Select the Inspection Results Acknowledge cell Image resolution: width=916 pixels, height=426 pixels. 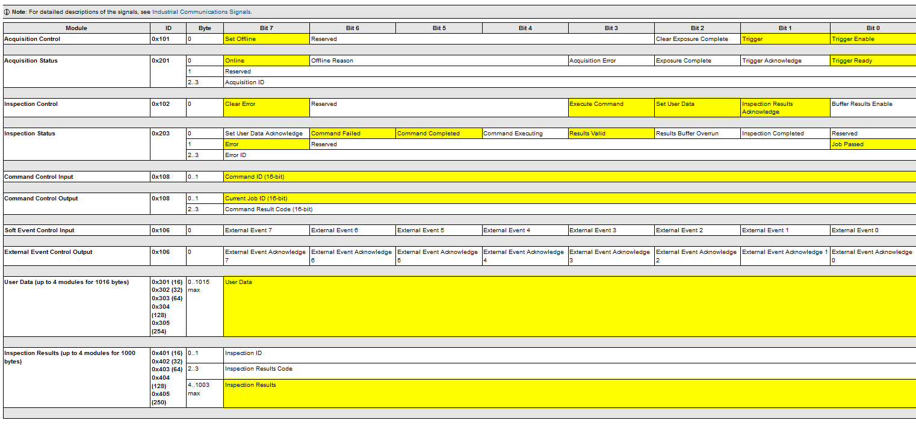click(785, 108)
